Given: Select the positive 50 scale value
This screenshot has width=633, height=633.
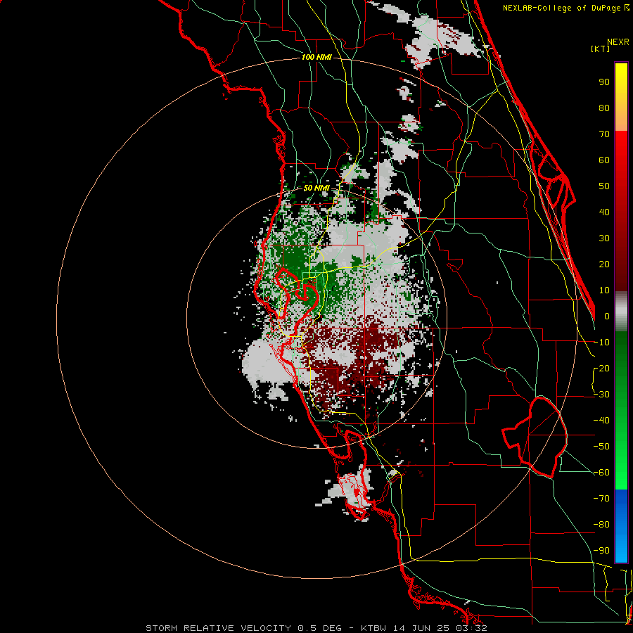Looking at the screenshot, I should (604, 186).
